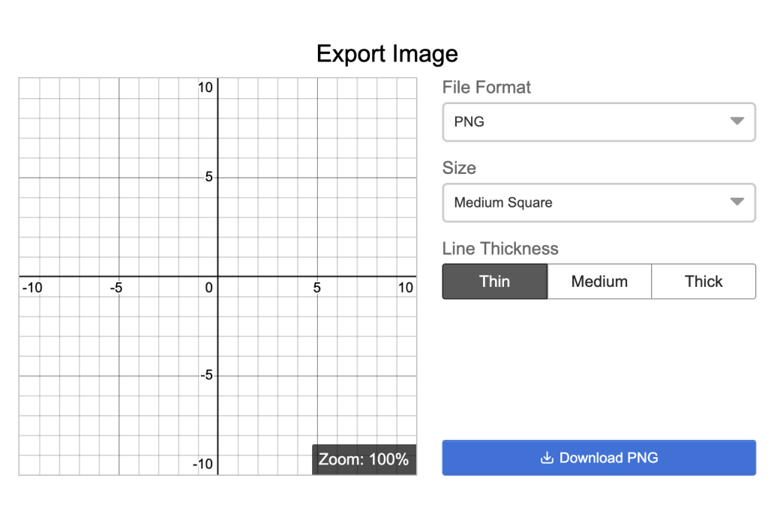Click the x-axis label -10 on the left
The height and width of the screenshot is (514, 774).
(x=31, y=288)
